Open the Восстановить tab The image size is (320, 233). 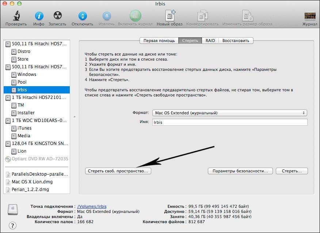coord(236,41)
